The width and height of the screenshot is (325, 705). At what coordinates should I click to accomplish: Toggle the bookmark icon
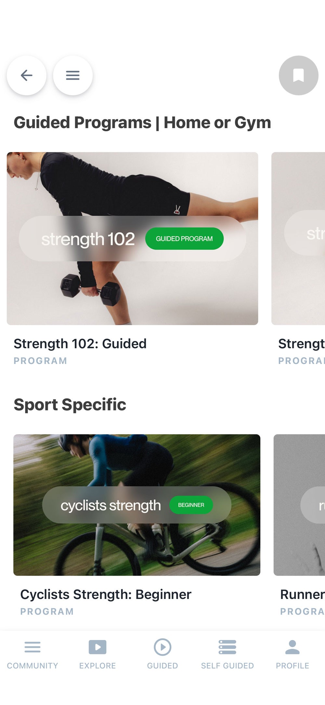pos(299,75)
